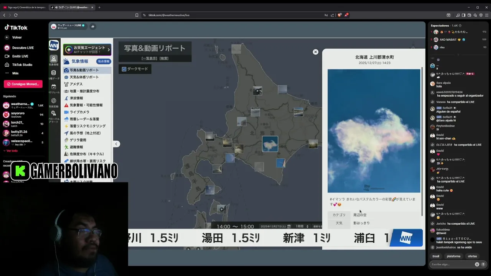Viewport: 491px width, 276px height.
Task: Open Descubre LIVE in the sidebar
Action: 19,48
